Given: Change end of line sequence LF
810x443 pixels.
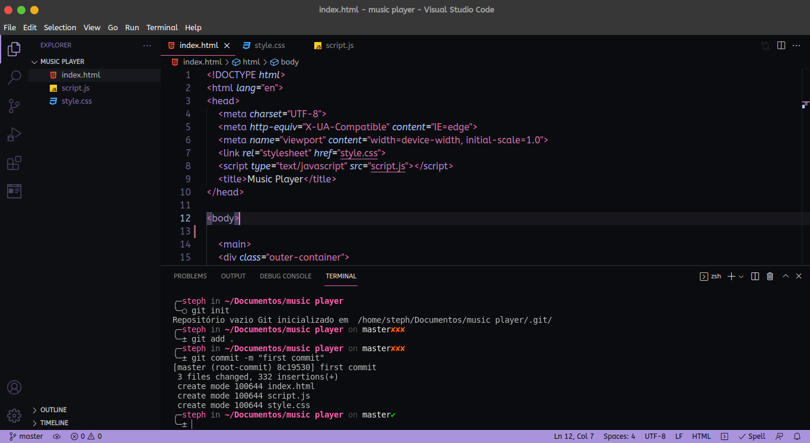Looking at the screenshot, I should tap(679, 436).
